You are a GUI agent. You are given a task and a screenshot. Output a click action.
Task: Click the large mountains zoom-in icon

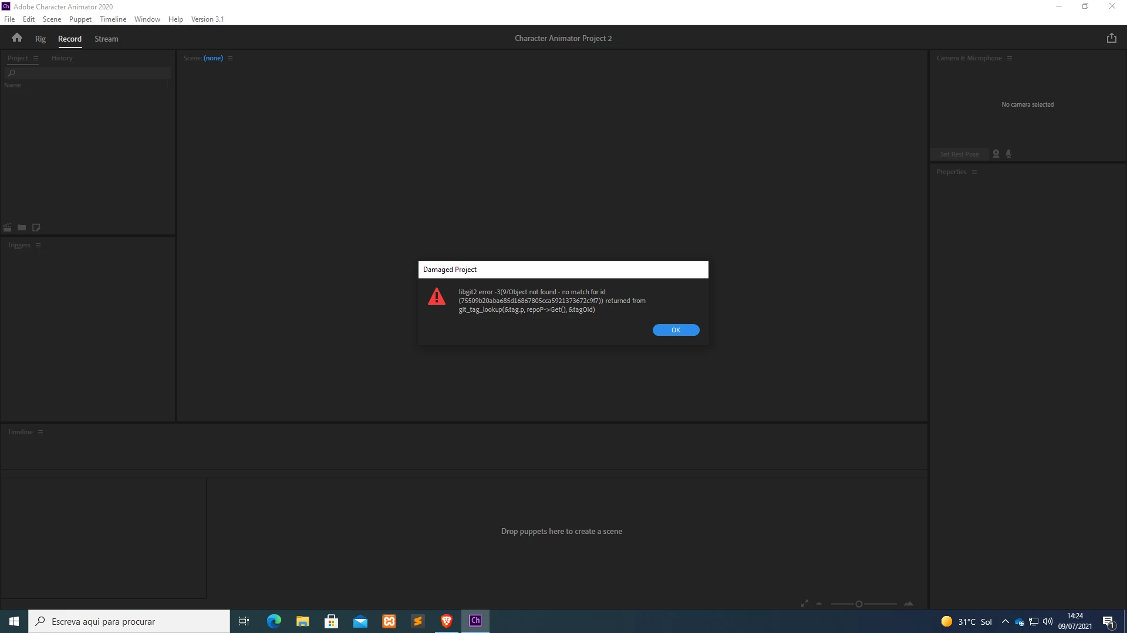point(909,604)
